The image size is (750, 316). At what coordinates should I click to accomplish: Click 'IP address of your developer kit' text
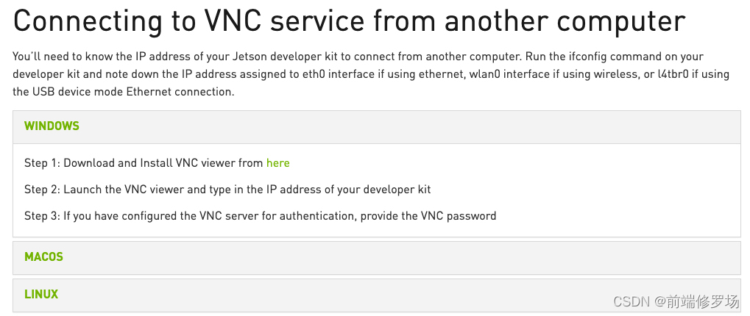point(347,190)
